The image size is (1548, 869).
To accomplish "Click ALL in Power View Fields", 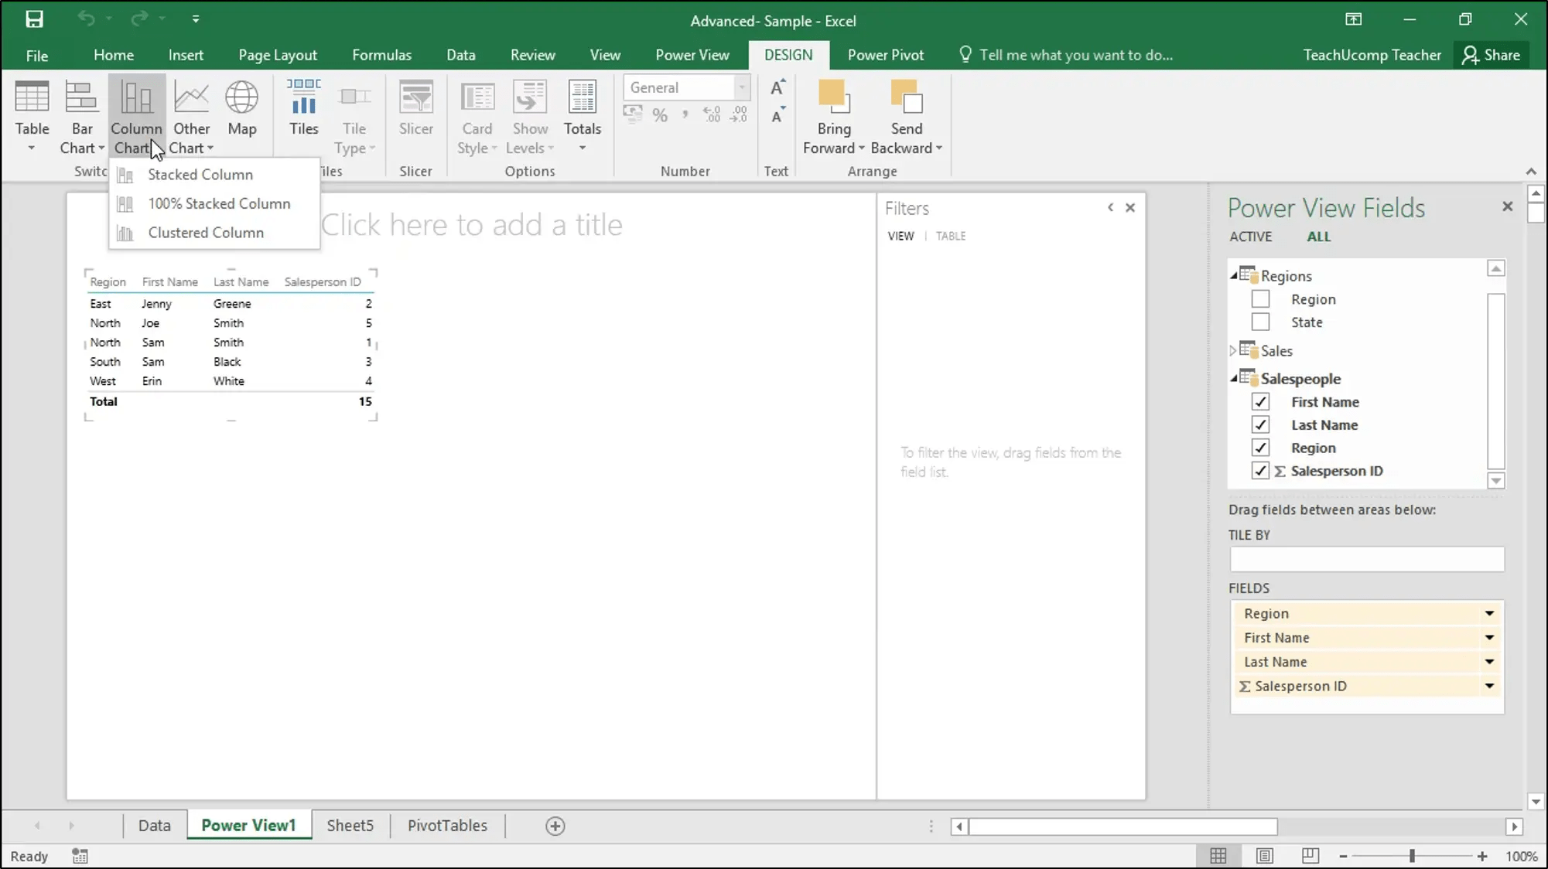I will tap(1318, 237).
